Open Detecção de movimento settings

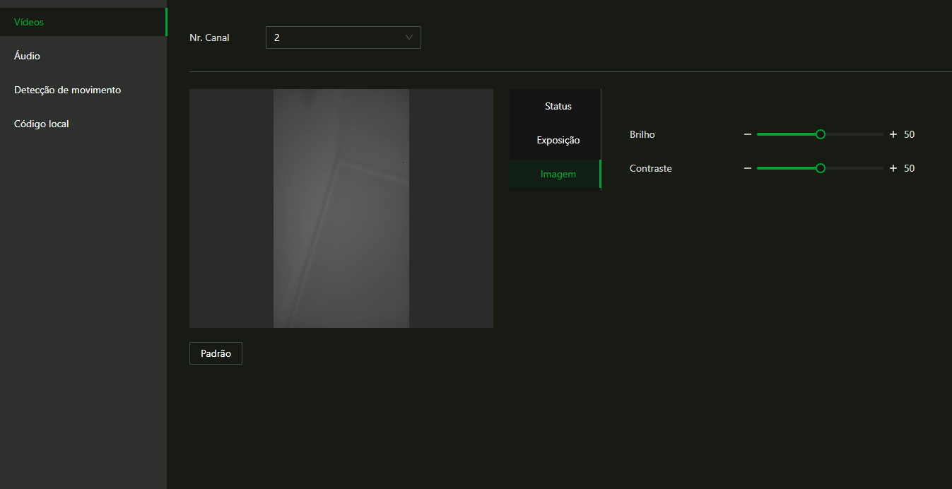coord(83,90)
